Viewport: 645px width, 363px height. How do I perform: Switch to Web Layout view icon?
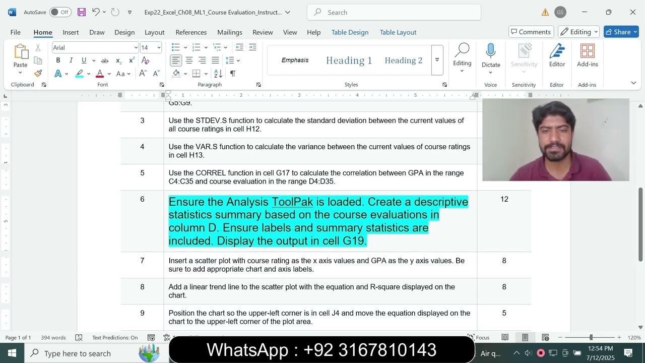click(x=545, y=337)
